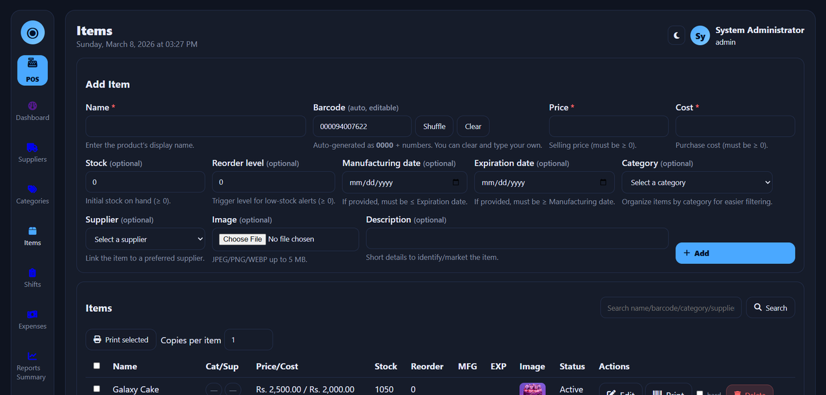Screen dimensions: 826x395
Task: Toggle dark mode moon icon
Action: pos(676,35)
